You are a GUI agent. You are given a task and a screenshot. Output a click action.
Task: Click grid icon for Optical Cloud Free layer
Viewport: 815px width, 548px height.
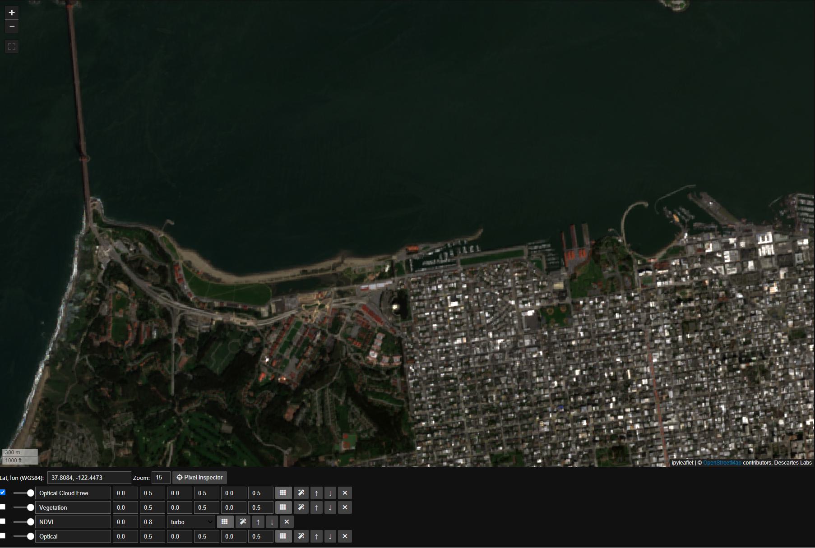tap(283, 493)
